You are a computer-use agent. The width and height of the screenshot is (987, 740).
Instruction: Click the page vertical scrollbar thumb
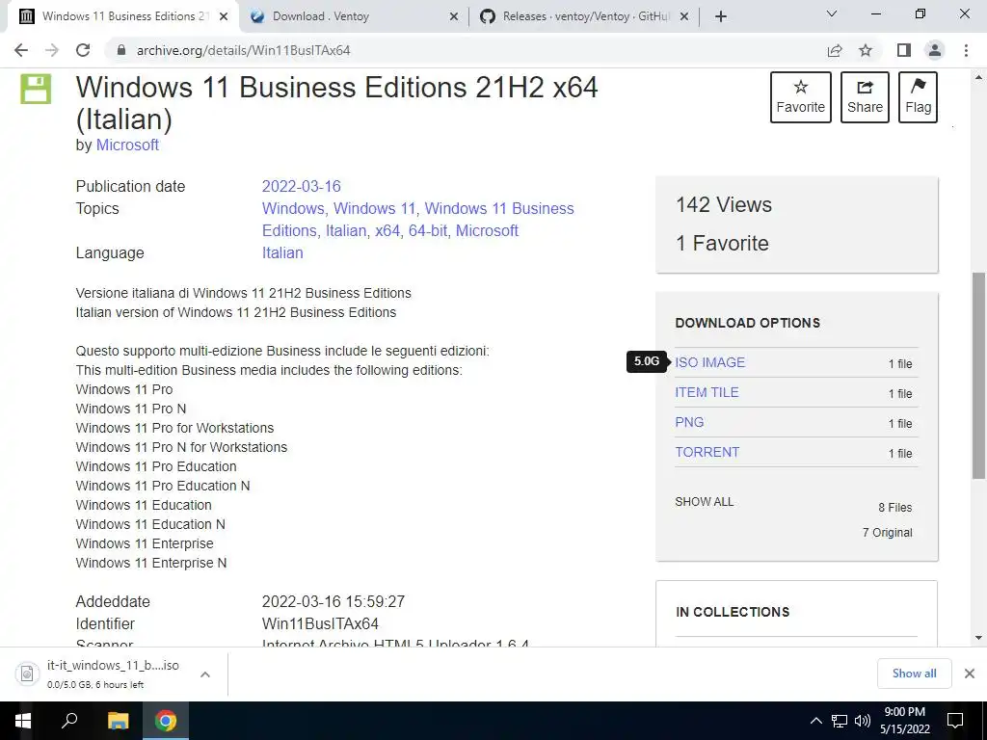(978, 376)
